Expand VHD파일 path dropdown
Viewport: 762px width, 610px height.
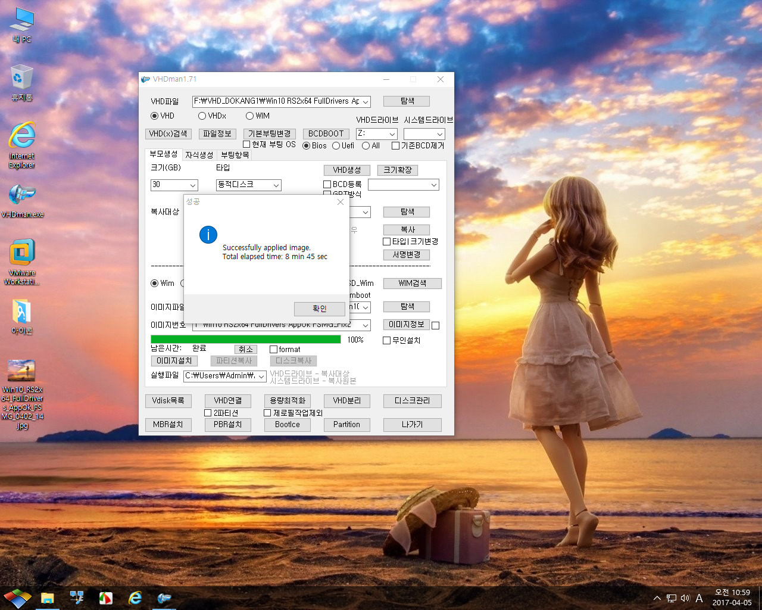click(x=366, y=102)
